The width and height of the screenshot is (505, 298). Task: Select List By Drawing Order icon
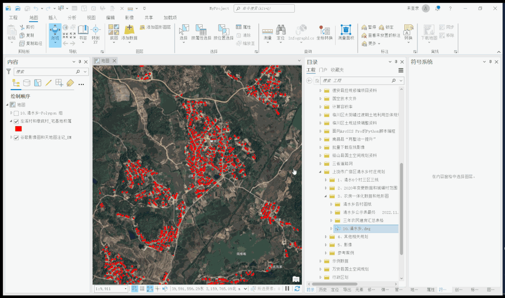tap(16, 83)
